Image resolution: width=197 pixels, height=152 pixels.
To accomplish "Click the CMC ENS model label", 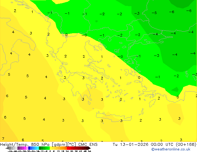I will coord(88,145).
